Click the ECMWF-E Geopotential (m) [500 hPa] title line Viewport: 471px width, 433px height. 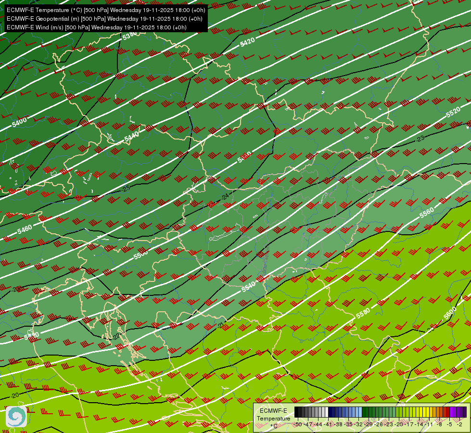point(104,19)
